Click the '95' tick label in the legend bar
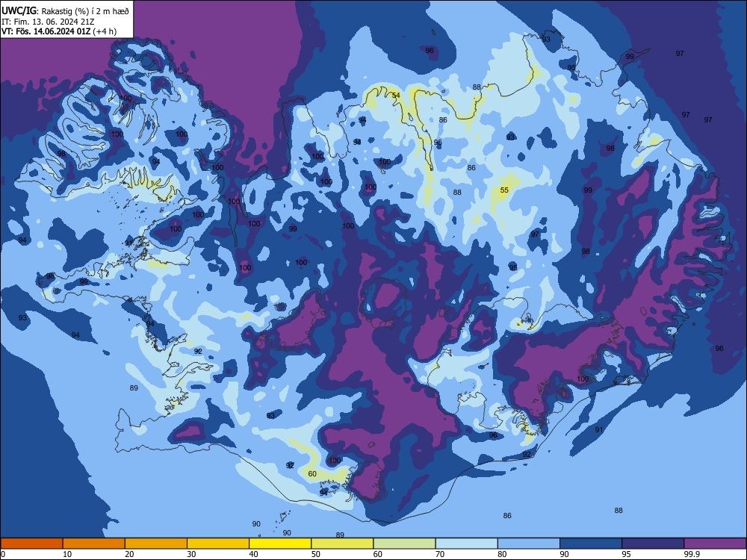Image resolution: width=747 pixels, height=560 pixels. (x=627, y=554)
